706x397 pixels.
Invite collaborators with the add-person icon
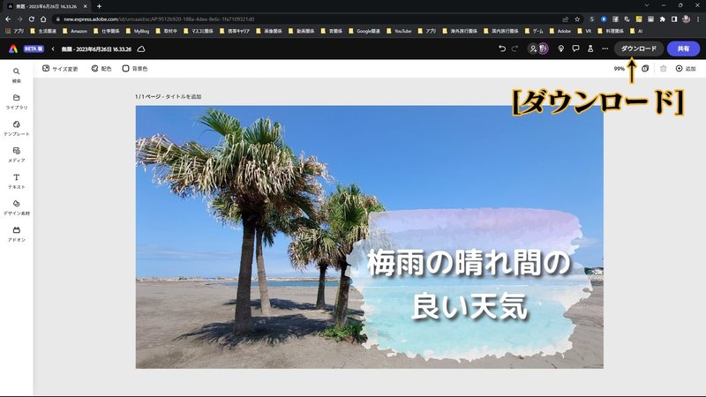coord(533,49)
